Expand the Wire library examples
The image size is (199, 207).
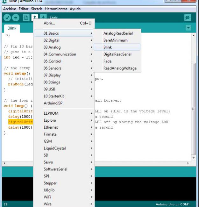(64, 204)
